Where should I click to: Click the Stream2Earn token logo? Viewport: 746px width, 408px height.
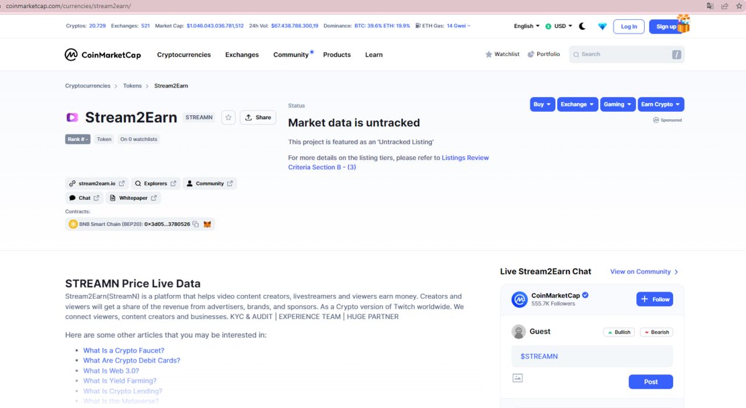coord(72,117)
